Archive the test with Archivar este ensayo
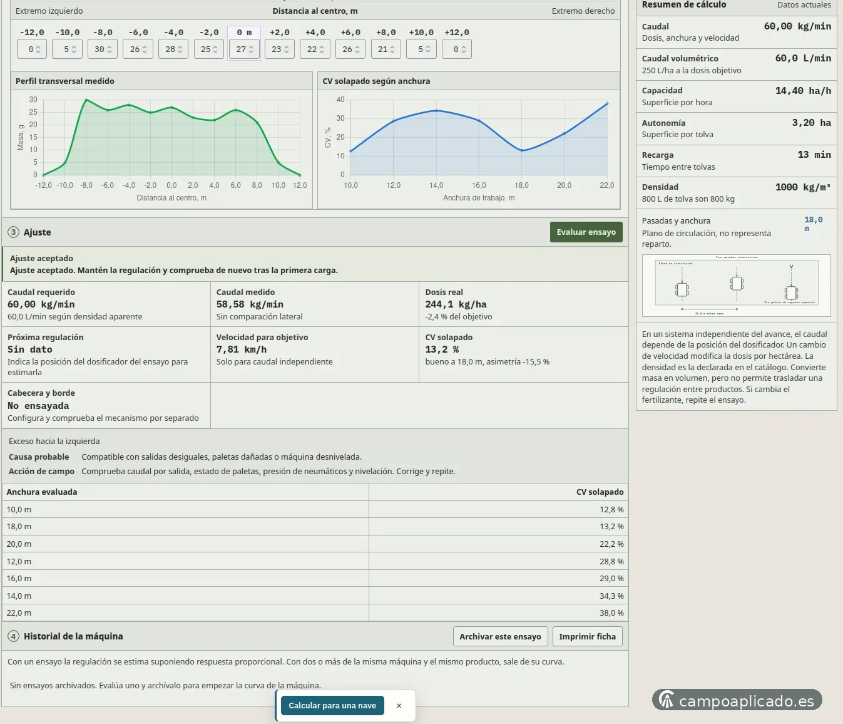The width and height of the screenshot is (843, 724). [x=500, y=636]
